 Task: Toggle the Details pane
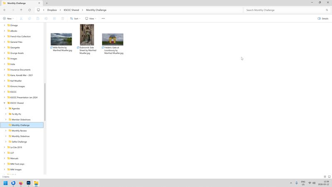(x=323, y=18)
